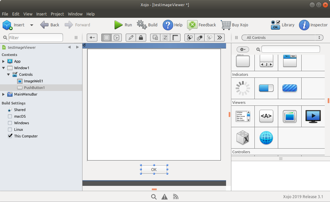Run the project

(123, 25)
